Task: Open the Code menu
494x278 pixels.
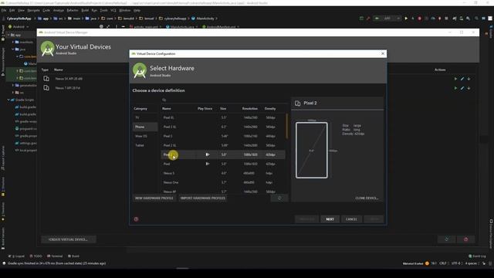Action: [46, 10]
